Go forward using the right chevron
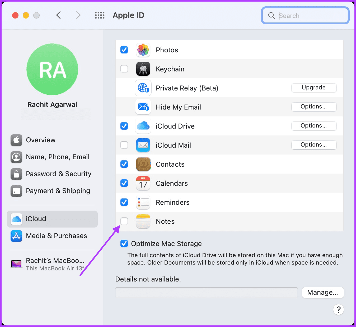 tap(78, 15)
